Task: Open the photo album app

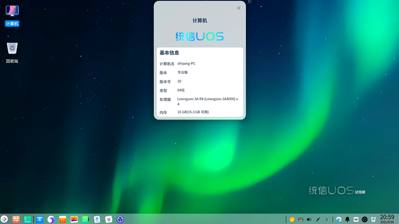Action: [x=74, y=219]
